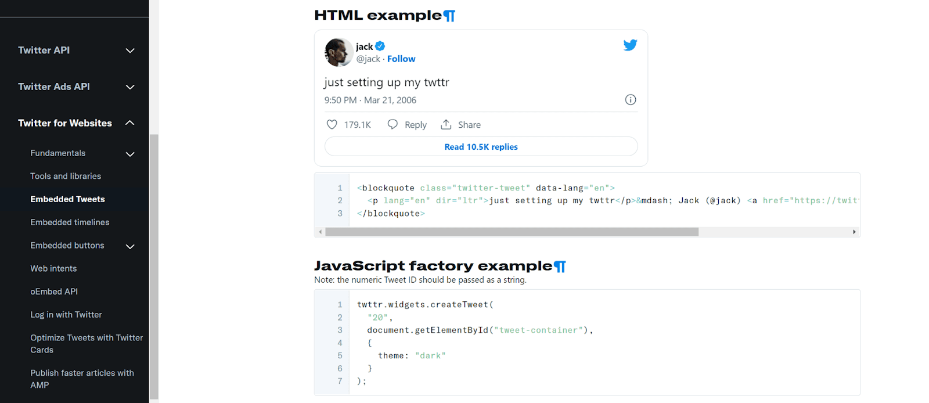Click the Share upload icon
This screenshot has height=403, width=929.
point(446,124)
